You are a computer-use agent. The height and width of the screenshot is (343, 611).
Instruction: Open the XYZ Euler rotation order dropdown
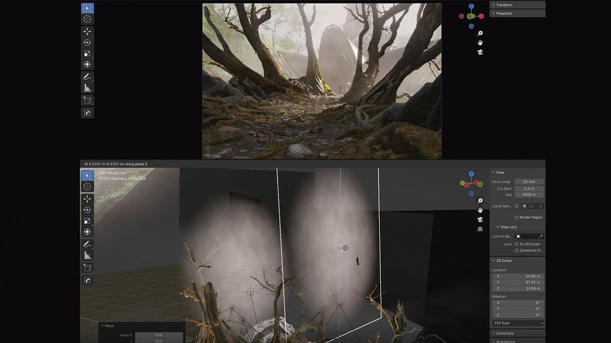click(x=517, y=323)
